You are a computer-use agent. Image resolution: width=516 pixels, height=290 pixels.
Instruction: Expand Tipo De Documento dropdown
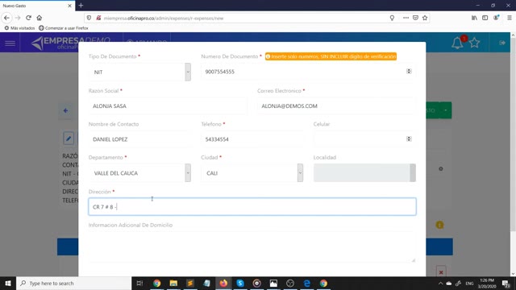pos(188,72)
